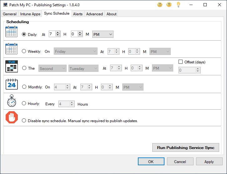Click the Cancel button
Image resolution: width=227 pixels, height=174 pixels.
pos(180,162)
